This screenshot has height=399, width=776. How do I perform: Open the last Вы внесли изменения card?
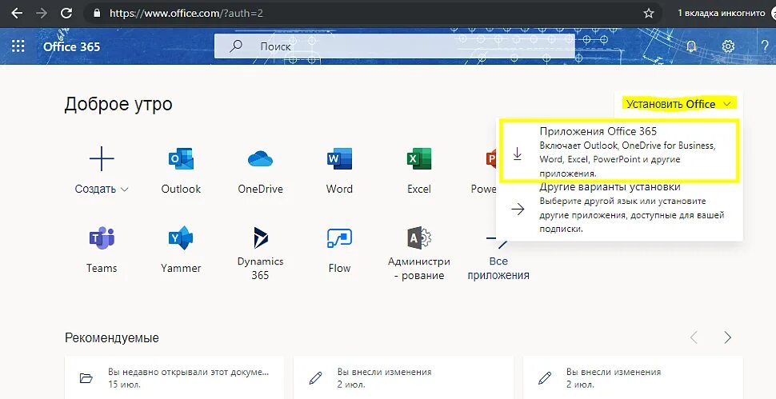633,377
